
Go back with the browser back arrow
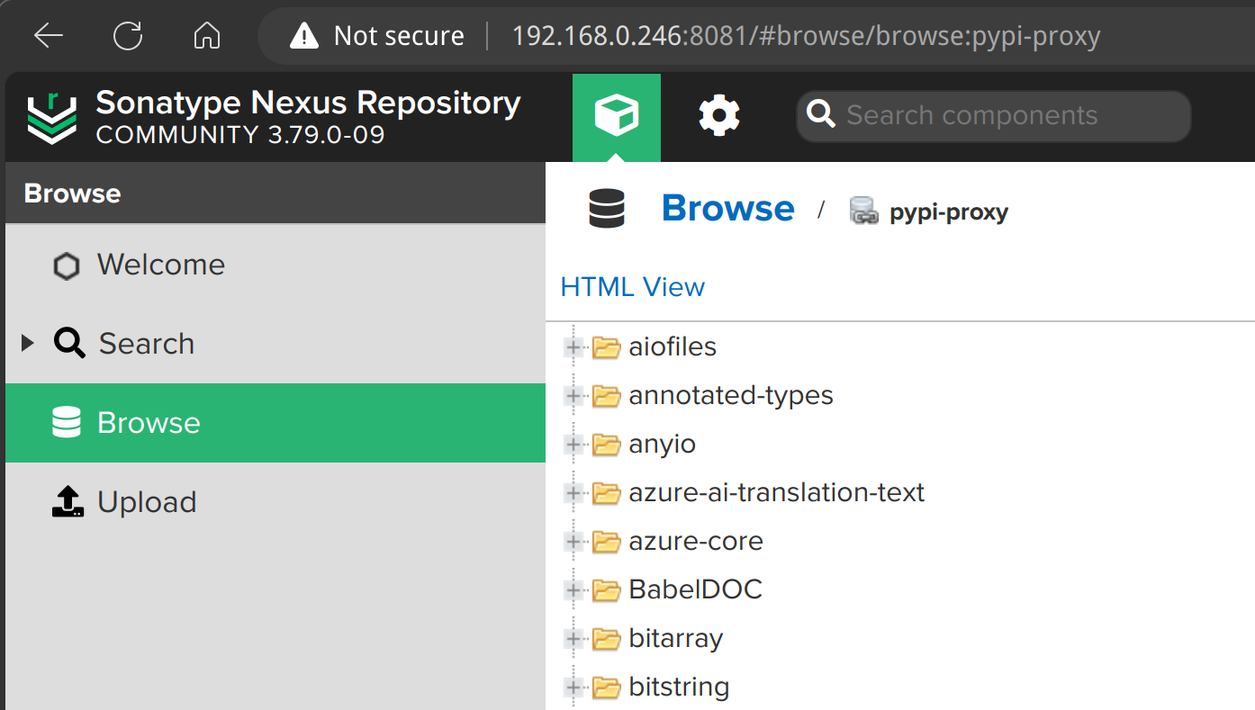tap(48, 36)
